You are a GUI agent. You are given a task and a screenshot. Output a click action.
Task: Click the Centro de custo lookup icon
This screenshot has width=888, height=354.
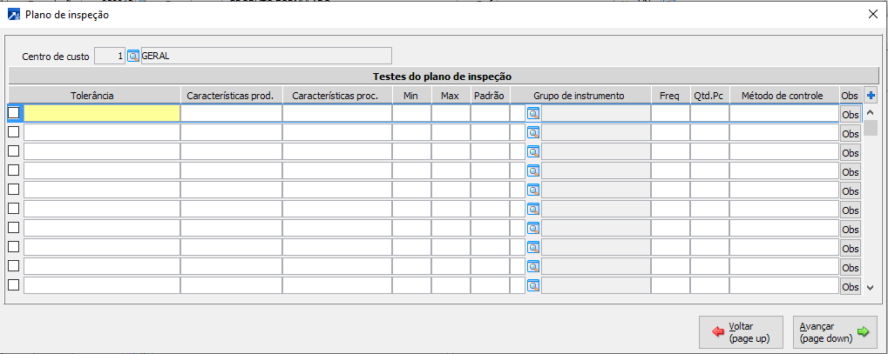pyautogui.click(x=133, y=57)
